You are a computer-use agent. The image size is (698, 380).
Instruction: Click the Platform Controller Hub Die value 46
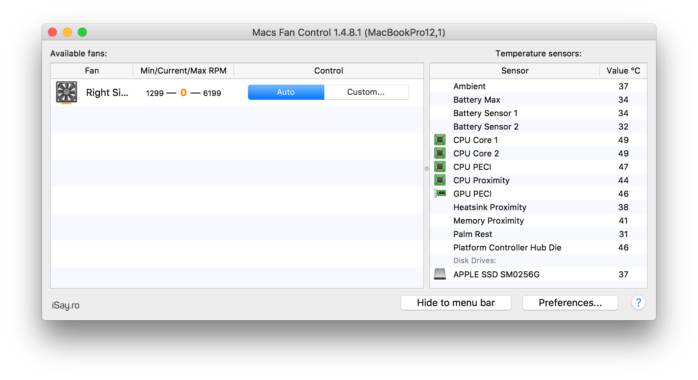(623, 247)
